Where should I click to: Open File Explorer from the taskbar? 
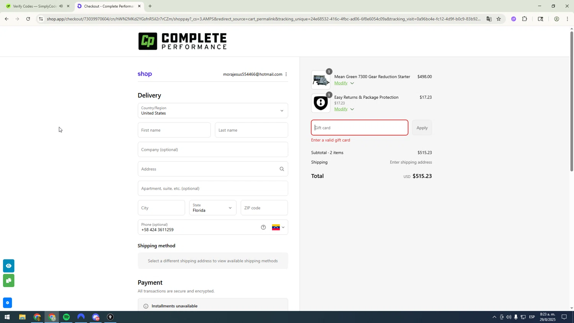22,317
